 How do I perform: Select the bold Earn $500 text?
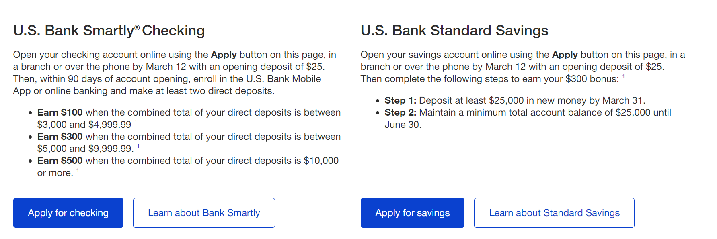(60, 161)
